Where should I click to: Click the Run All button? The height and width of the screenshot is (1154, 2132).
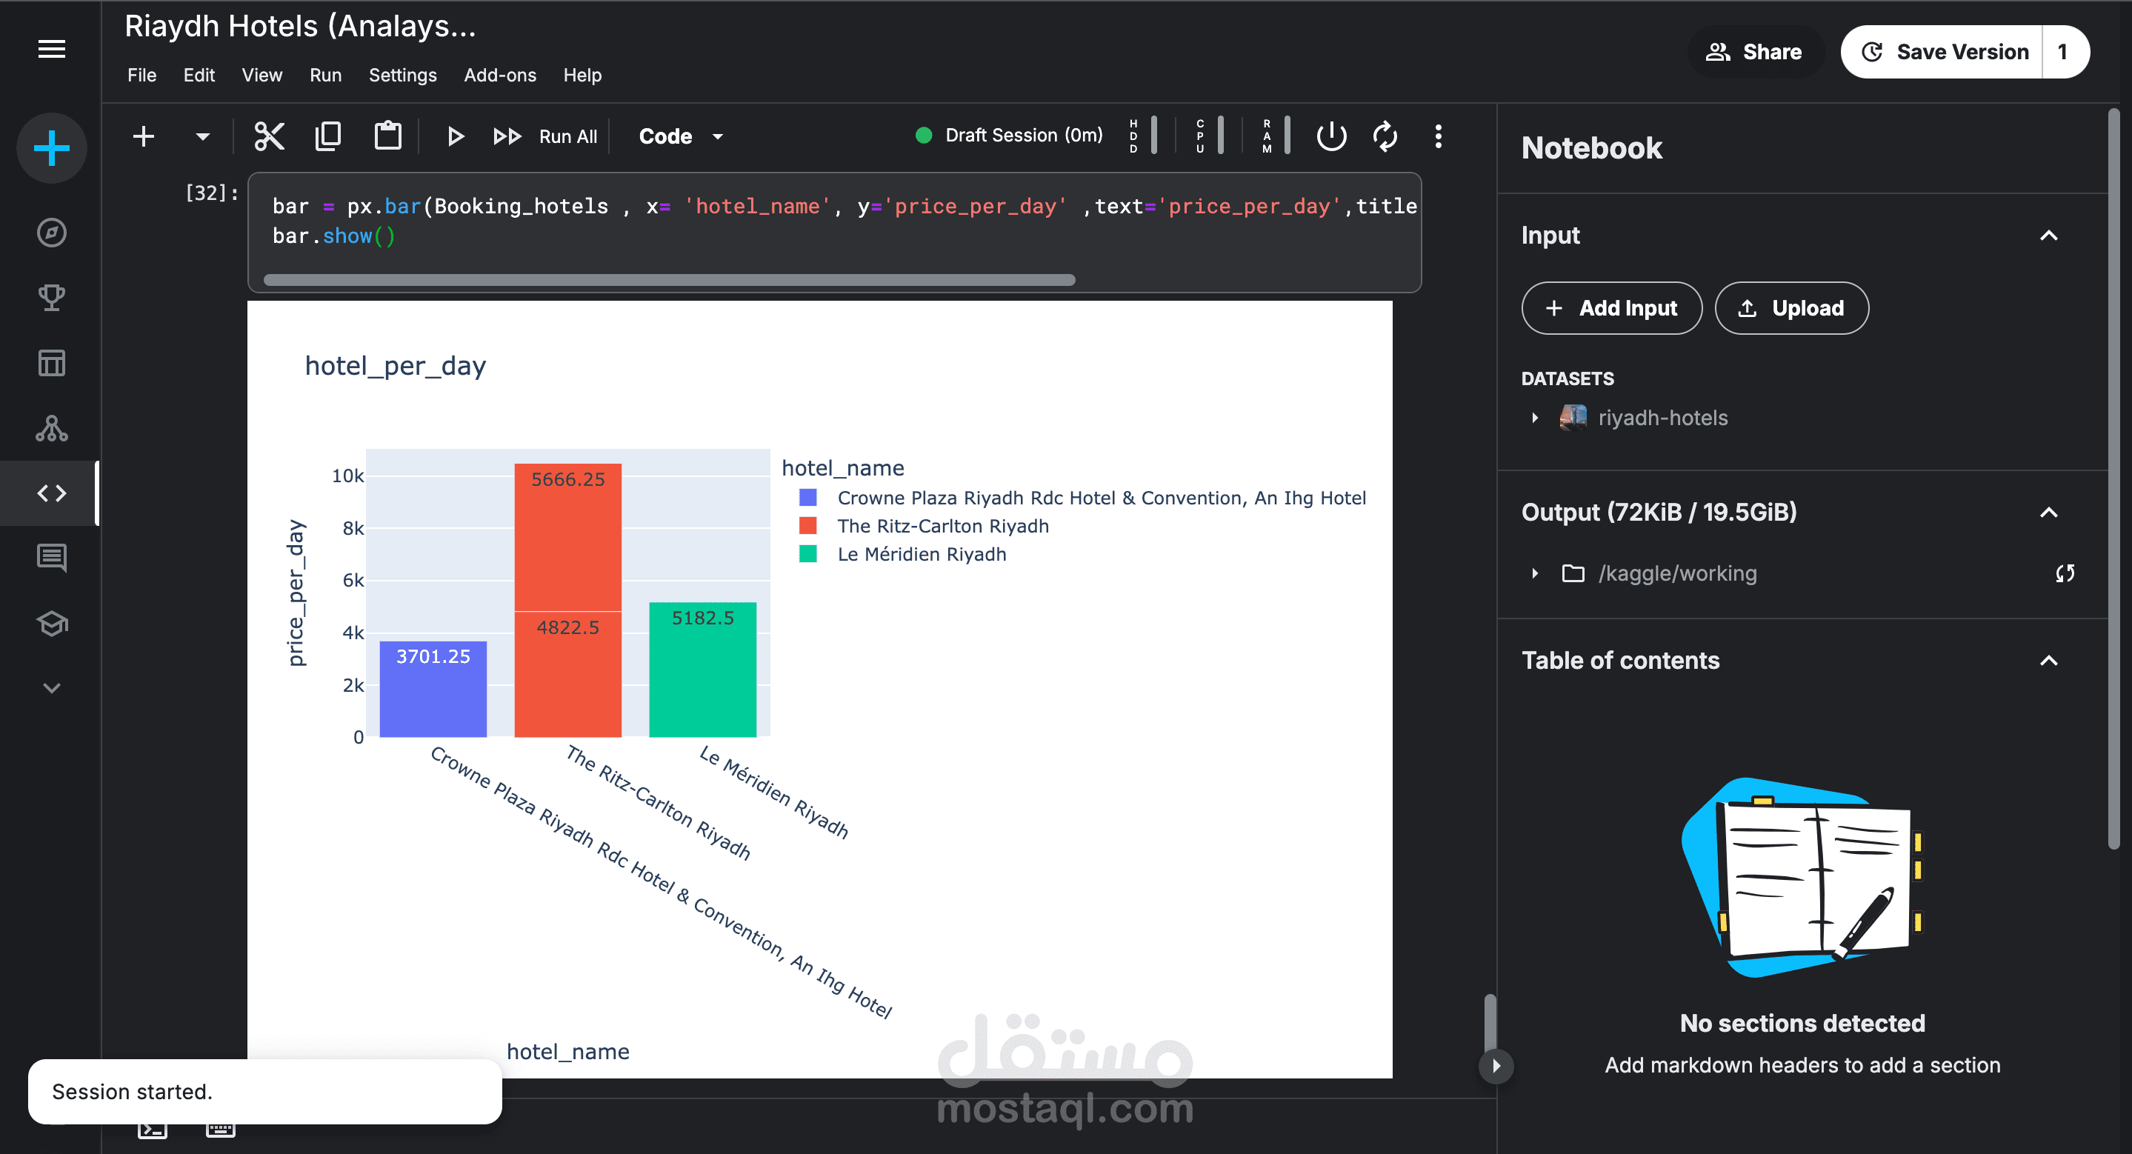[x=544, y=136]
